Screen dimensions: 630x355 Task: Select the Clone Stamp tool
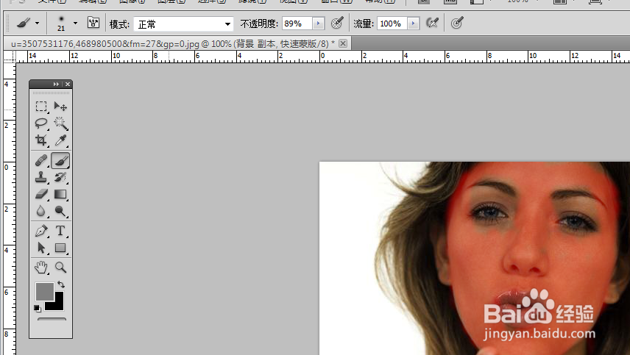(41, 177)
